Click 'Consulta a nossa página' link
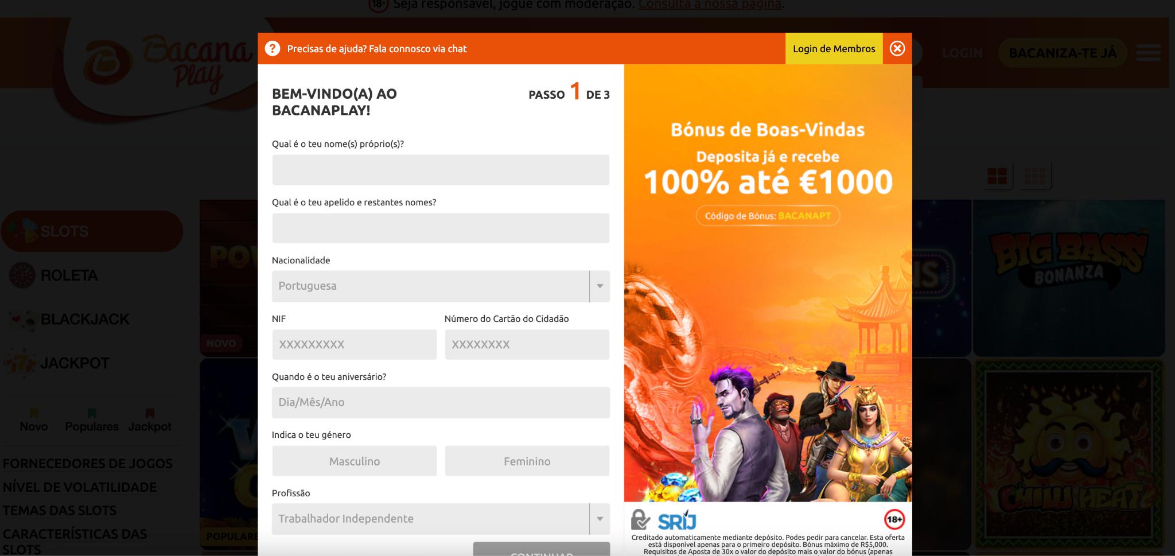 coord(710,5)
